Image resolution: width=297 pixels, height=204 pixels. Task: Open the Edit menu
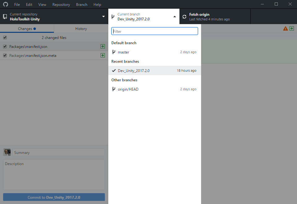(29, 5)
